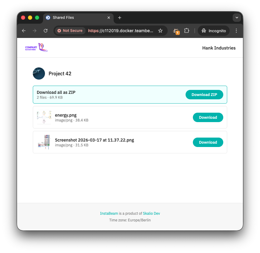The height and width of the screenshot is (253, 260).
Task: Open the InstaBeam footer link
Action: pyautogui.click(x=109, y=214)
